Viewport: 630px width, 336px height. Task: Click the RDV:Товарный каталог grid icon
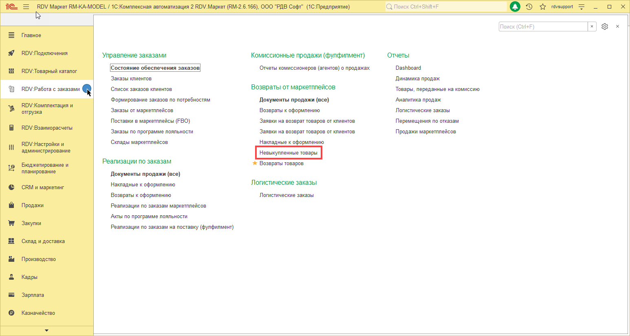pyautogui.click(x=11, y=71)
